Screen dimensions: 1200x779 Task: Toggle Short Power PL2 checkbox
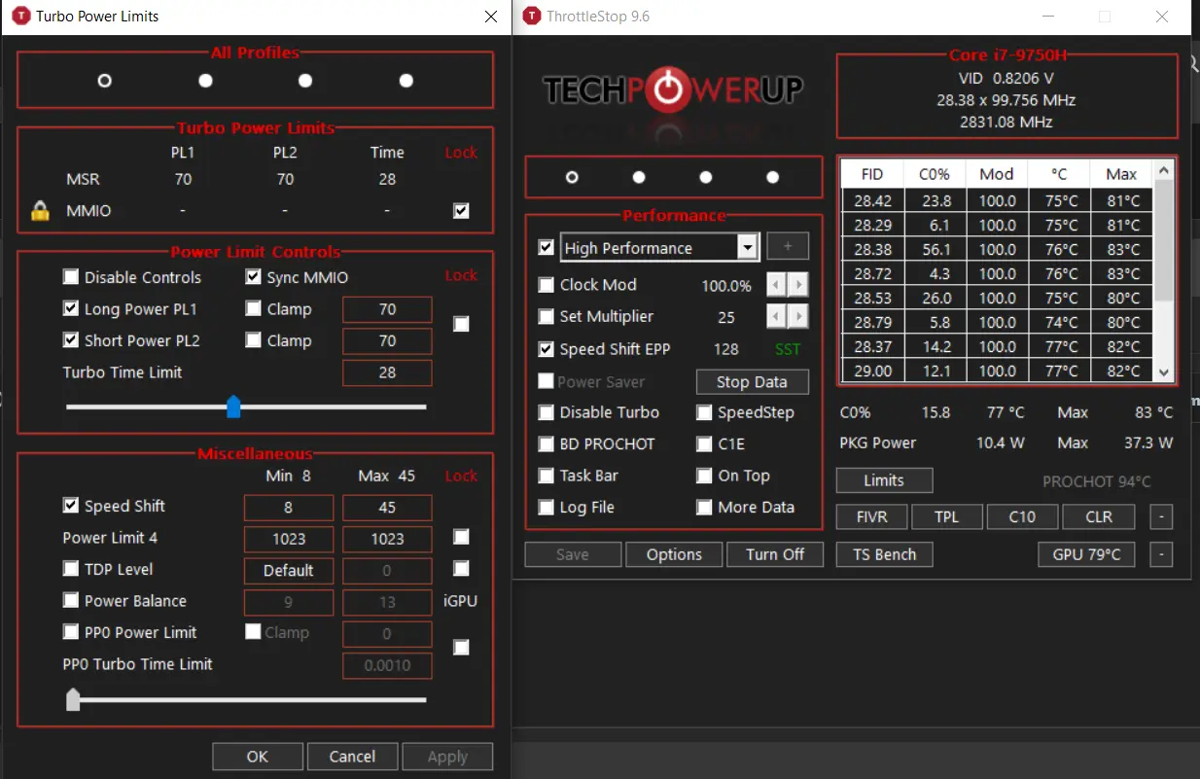[x=71, y=340]
